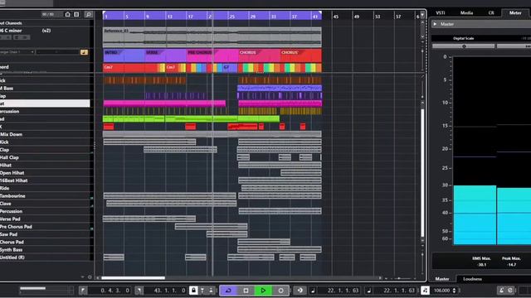The image size is (531, 298).
Task: Click the punch-out icon before the Cycle button
Action: (211, 291)
